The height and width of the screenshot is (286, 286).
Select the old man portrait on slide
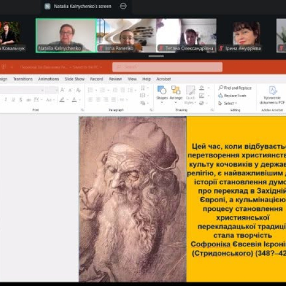tap(132, 199)
